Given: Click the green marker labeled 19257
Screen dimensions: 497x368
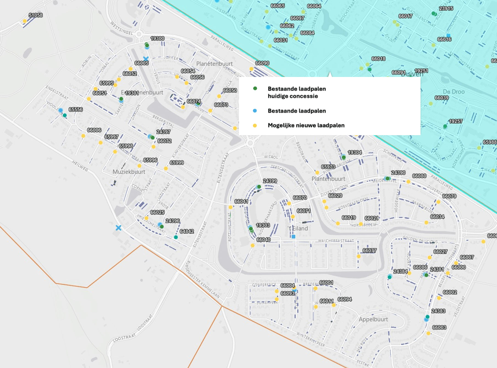Looking at the screenshot, I should click(x=445, y=126).
